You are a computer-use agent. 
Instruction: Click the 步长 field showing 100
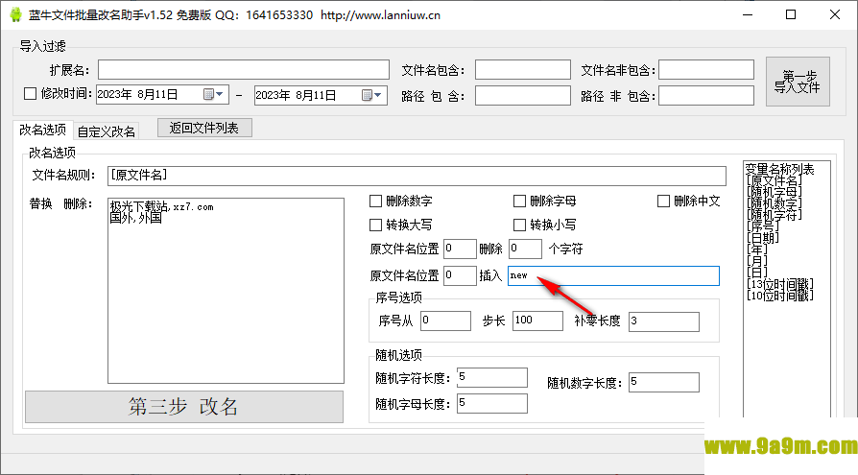(x=537, y=321)
